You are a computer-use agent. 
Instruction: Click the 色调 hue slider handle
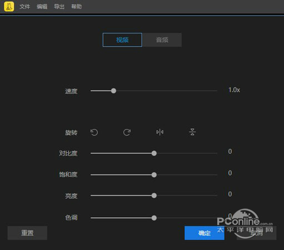point(154,218)
